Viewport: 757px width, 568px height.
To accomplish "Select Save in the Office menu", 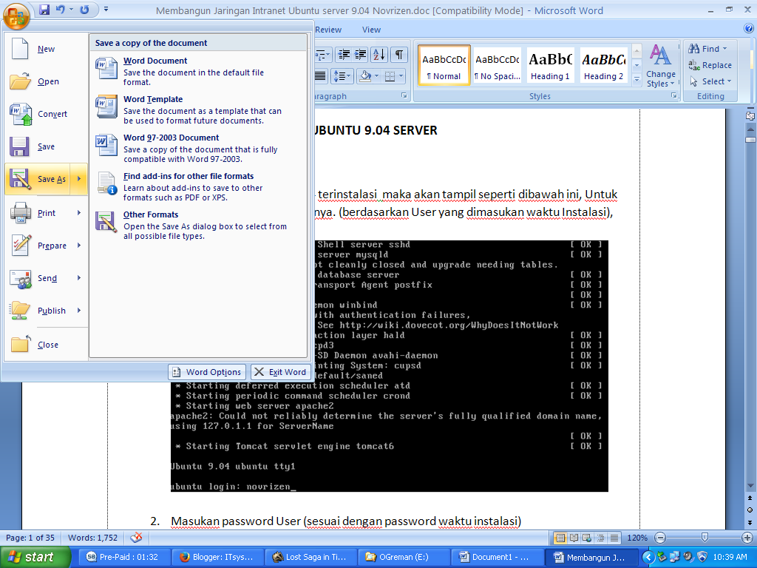I will pyautogui.click(x=47, y=146).
